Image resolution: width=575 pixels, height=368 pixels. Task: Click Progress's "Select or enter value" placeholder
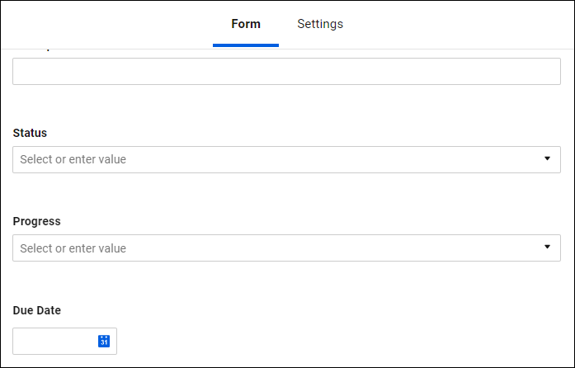73,248
